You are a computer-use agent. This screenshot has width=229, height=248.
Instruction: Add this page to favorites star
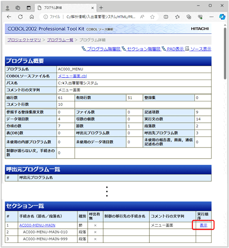(152, 17)
